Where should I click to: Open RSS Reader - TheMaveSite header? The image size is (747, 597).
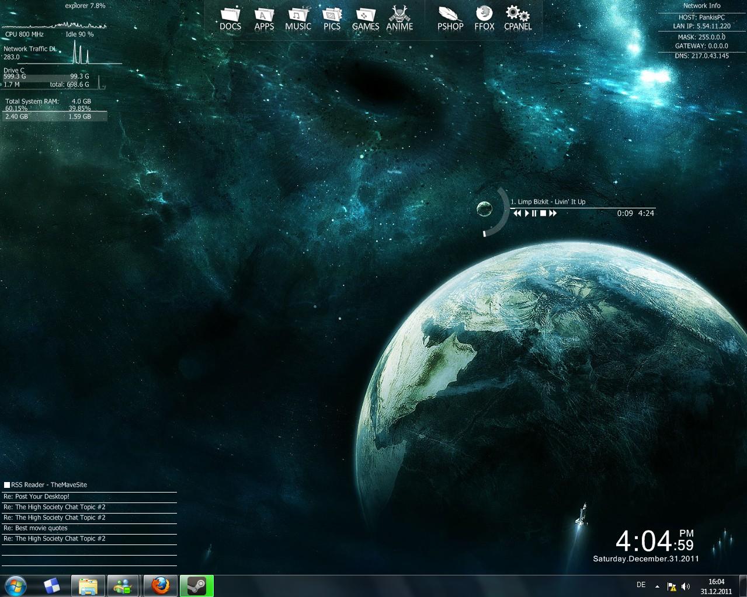tap(49, 485)
